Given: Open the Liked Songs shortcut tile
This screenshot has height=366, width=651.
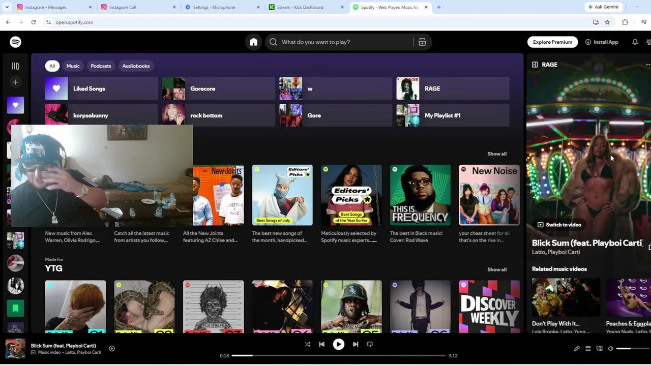Looking at the screenshot, I should coord(101,89).
